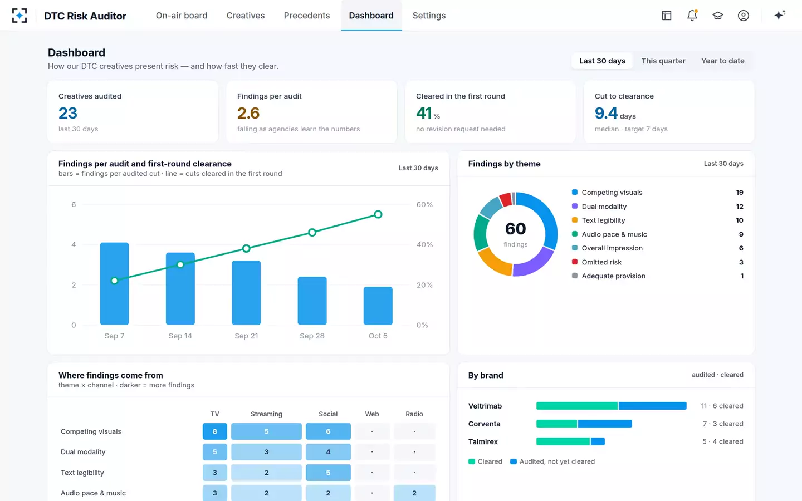Viewport: 802px width, 501px height.
Task: Open the Findings per audit card
Action: click(x=311, y=112)
